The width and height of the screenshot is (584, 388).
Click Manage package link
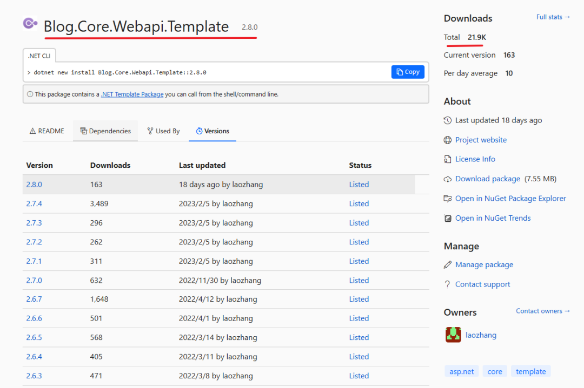pyautogui.click(x=484, y=264)
